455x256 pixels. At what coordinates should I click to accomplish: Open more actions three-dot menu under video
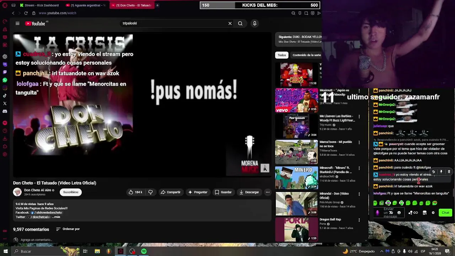coord(268,192)
